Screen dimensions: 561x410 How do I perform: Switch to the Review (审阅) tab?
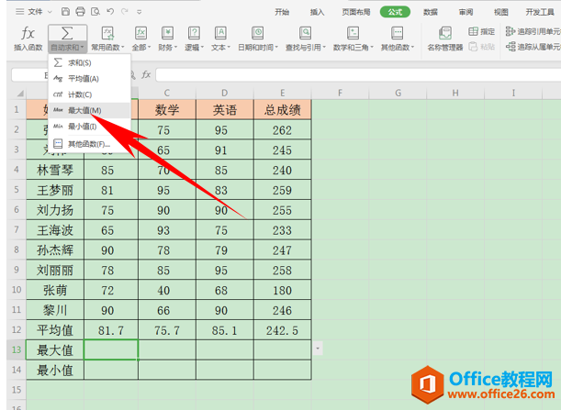pos(466,12)
